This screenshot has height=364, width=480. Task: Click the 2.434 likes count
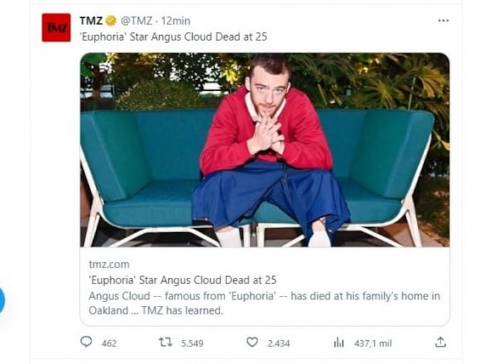(278, 343)
